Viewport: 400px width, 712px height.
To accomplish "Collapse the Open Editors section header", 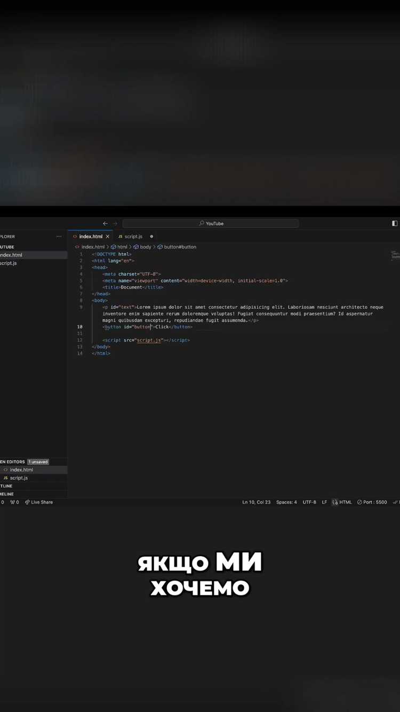I will coord(34,461).
